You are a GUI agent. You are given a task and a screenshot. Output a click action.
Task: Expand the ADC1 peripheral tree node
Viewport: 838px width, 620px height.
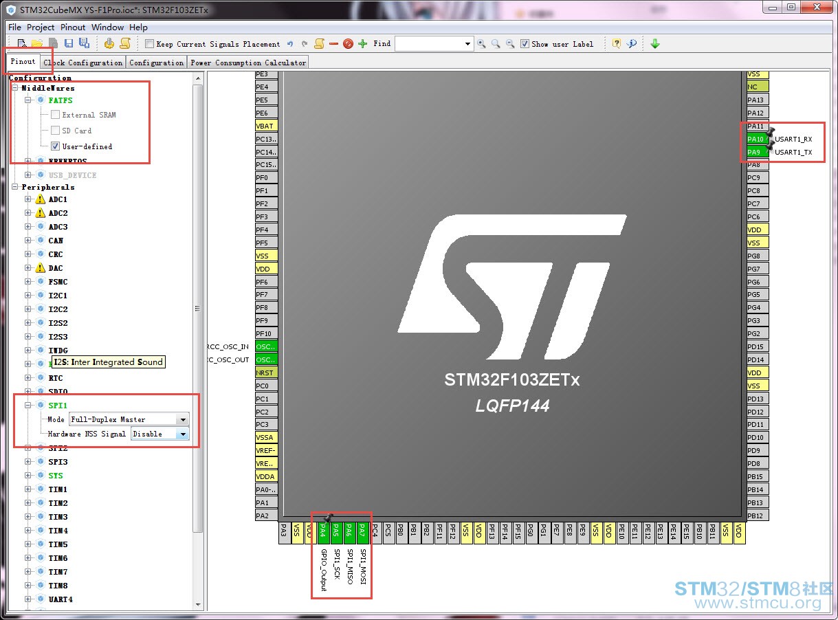click(x=28, y=199)
